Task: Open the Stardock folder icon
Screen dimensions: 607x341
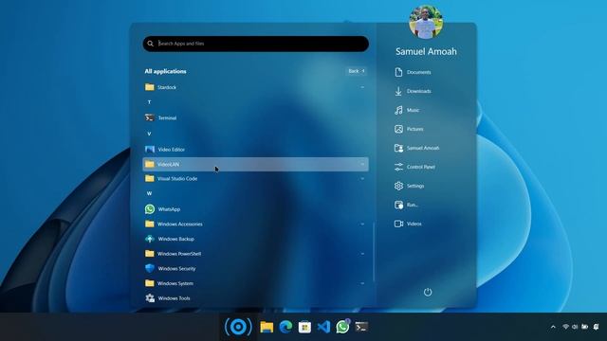Action: pyautogui.click(x=150, y=87)
